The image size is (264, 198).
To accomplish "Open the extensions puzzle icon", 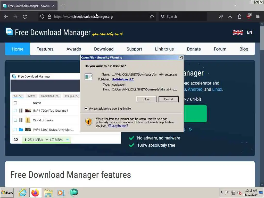I will 239,16.
